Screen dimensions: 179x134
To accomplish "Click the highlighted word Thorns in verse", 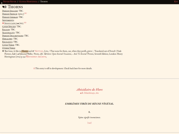I will coord(25,51).
